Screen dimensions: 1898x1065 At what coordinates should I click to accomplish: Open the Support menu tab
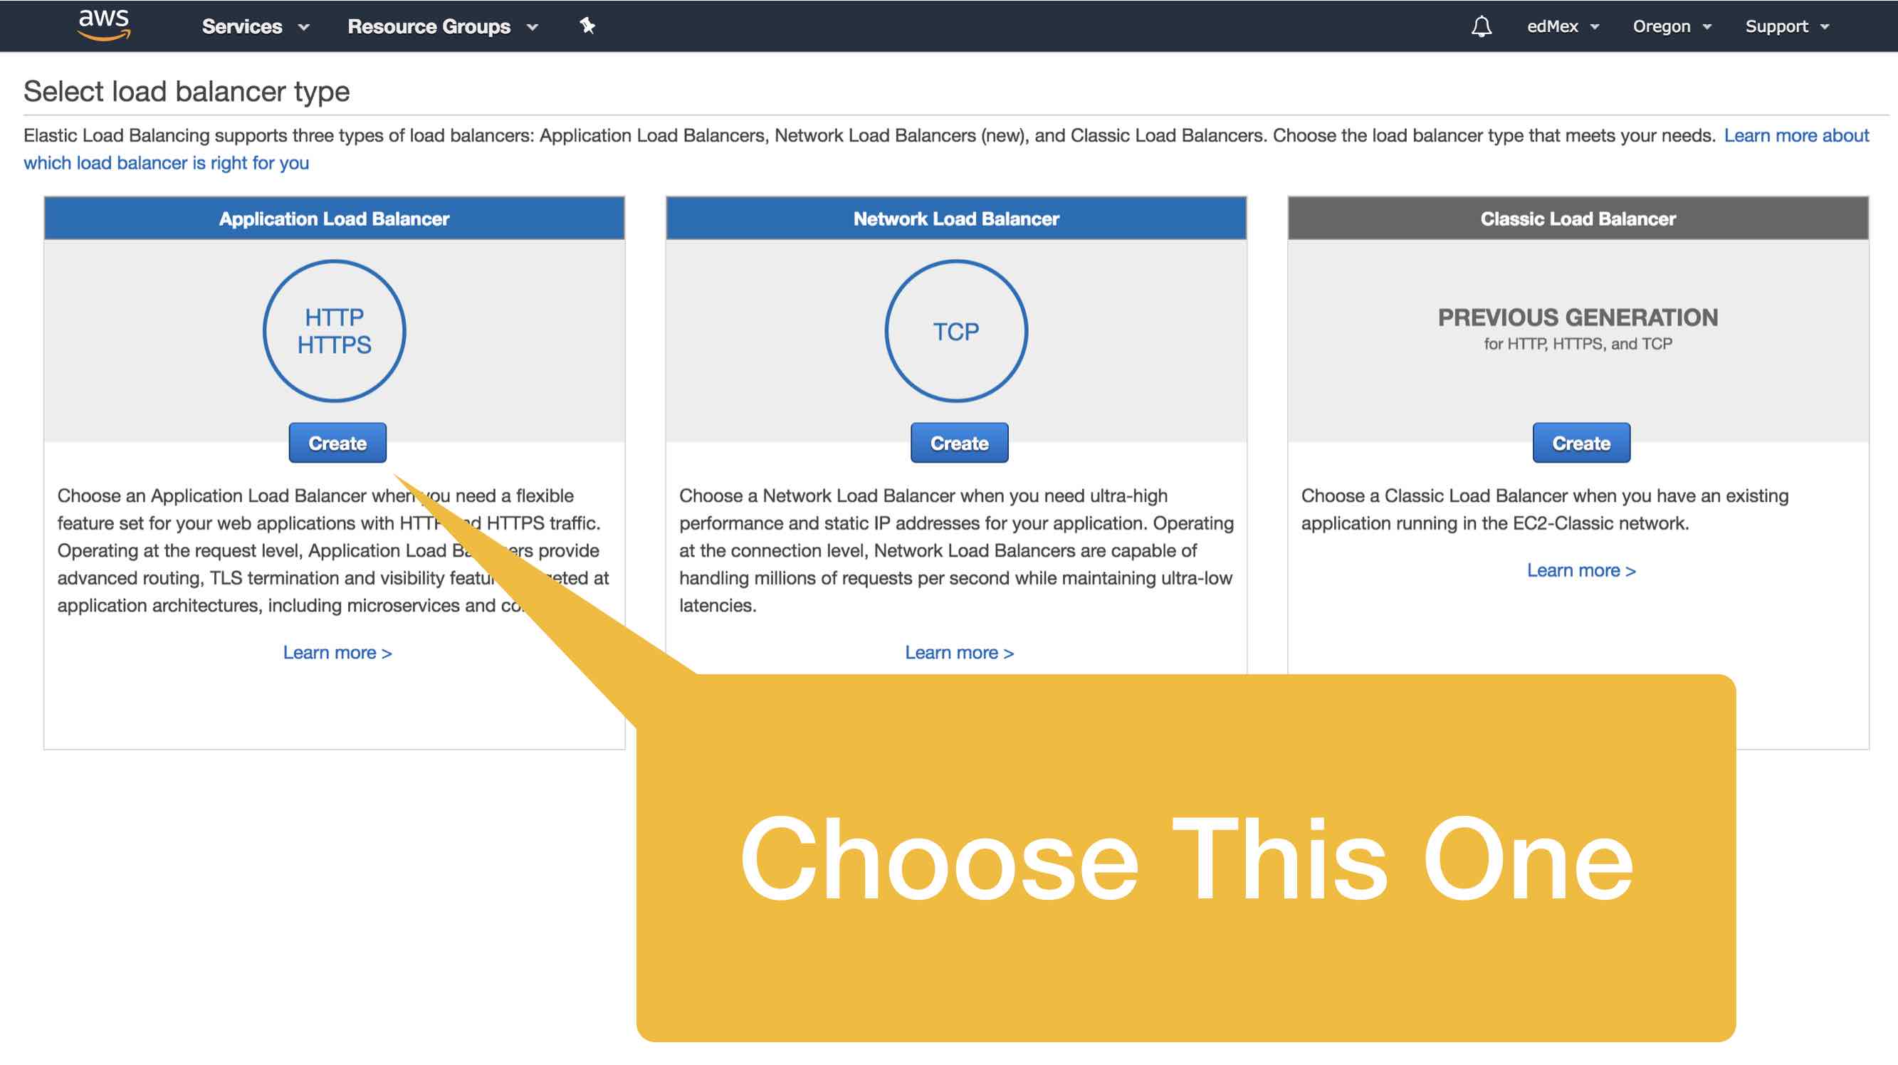[1787, 25]
